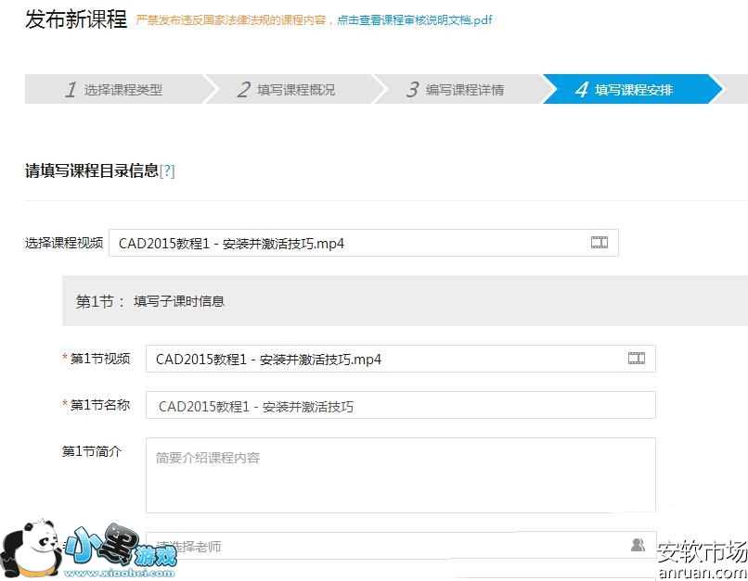The width and height of the screenshot is (748, 581).
Task: Click the 发布新课程 page title
Action: pyautogui.click(x=76, y=19)
